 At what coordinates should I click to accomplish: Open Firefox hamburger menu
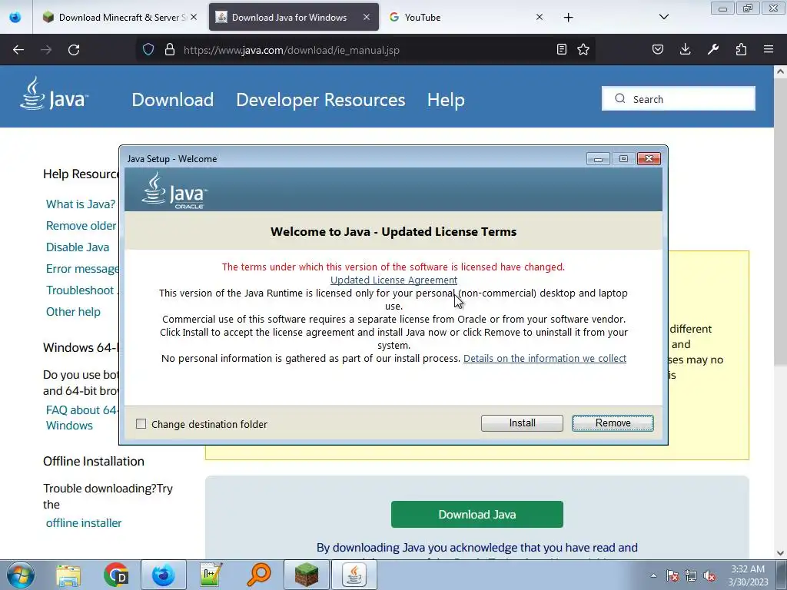[x=769, y=49]
